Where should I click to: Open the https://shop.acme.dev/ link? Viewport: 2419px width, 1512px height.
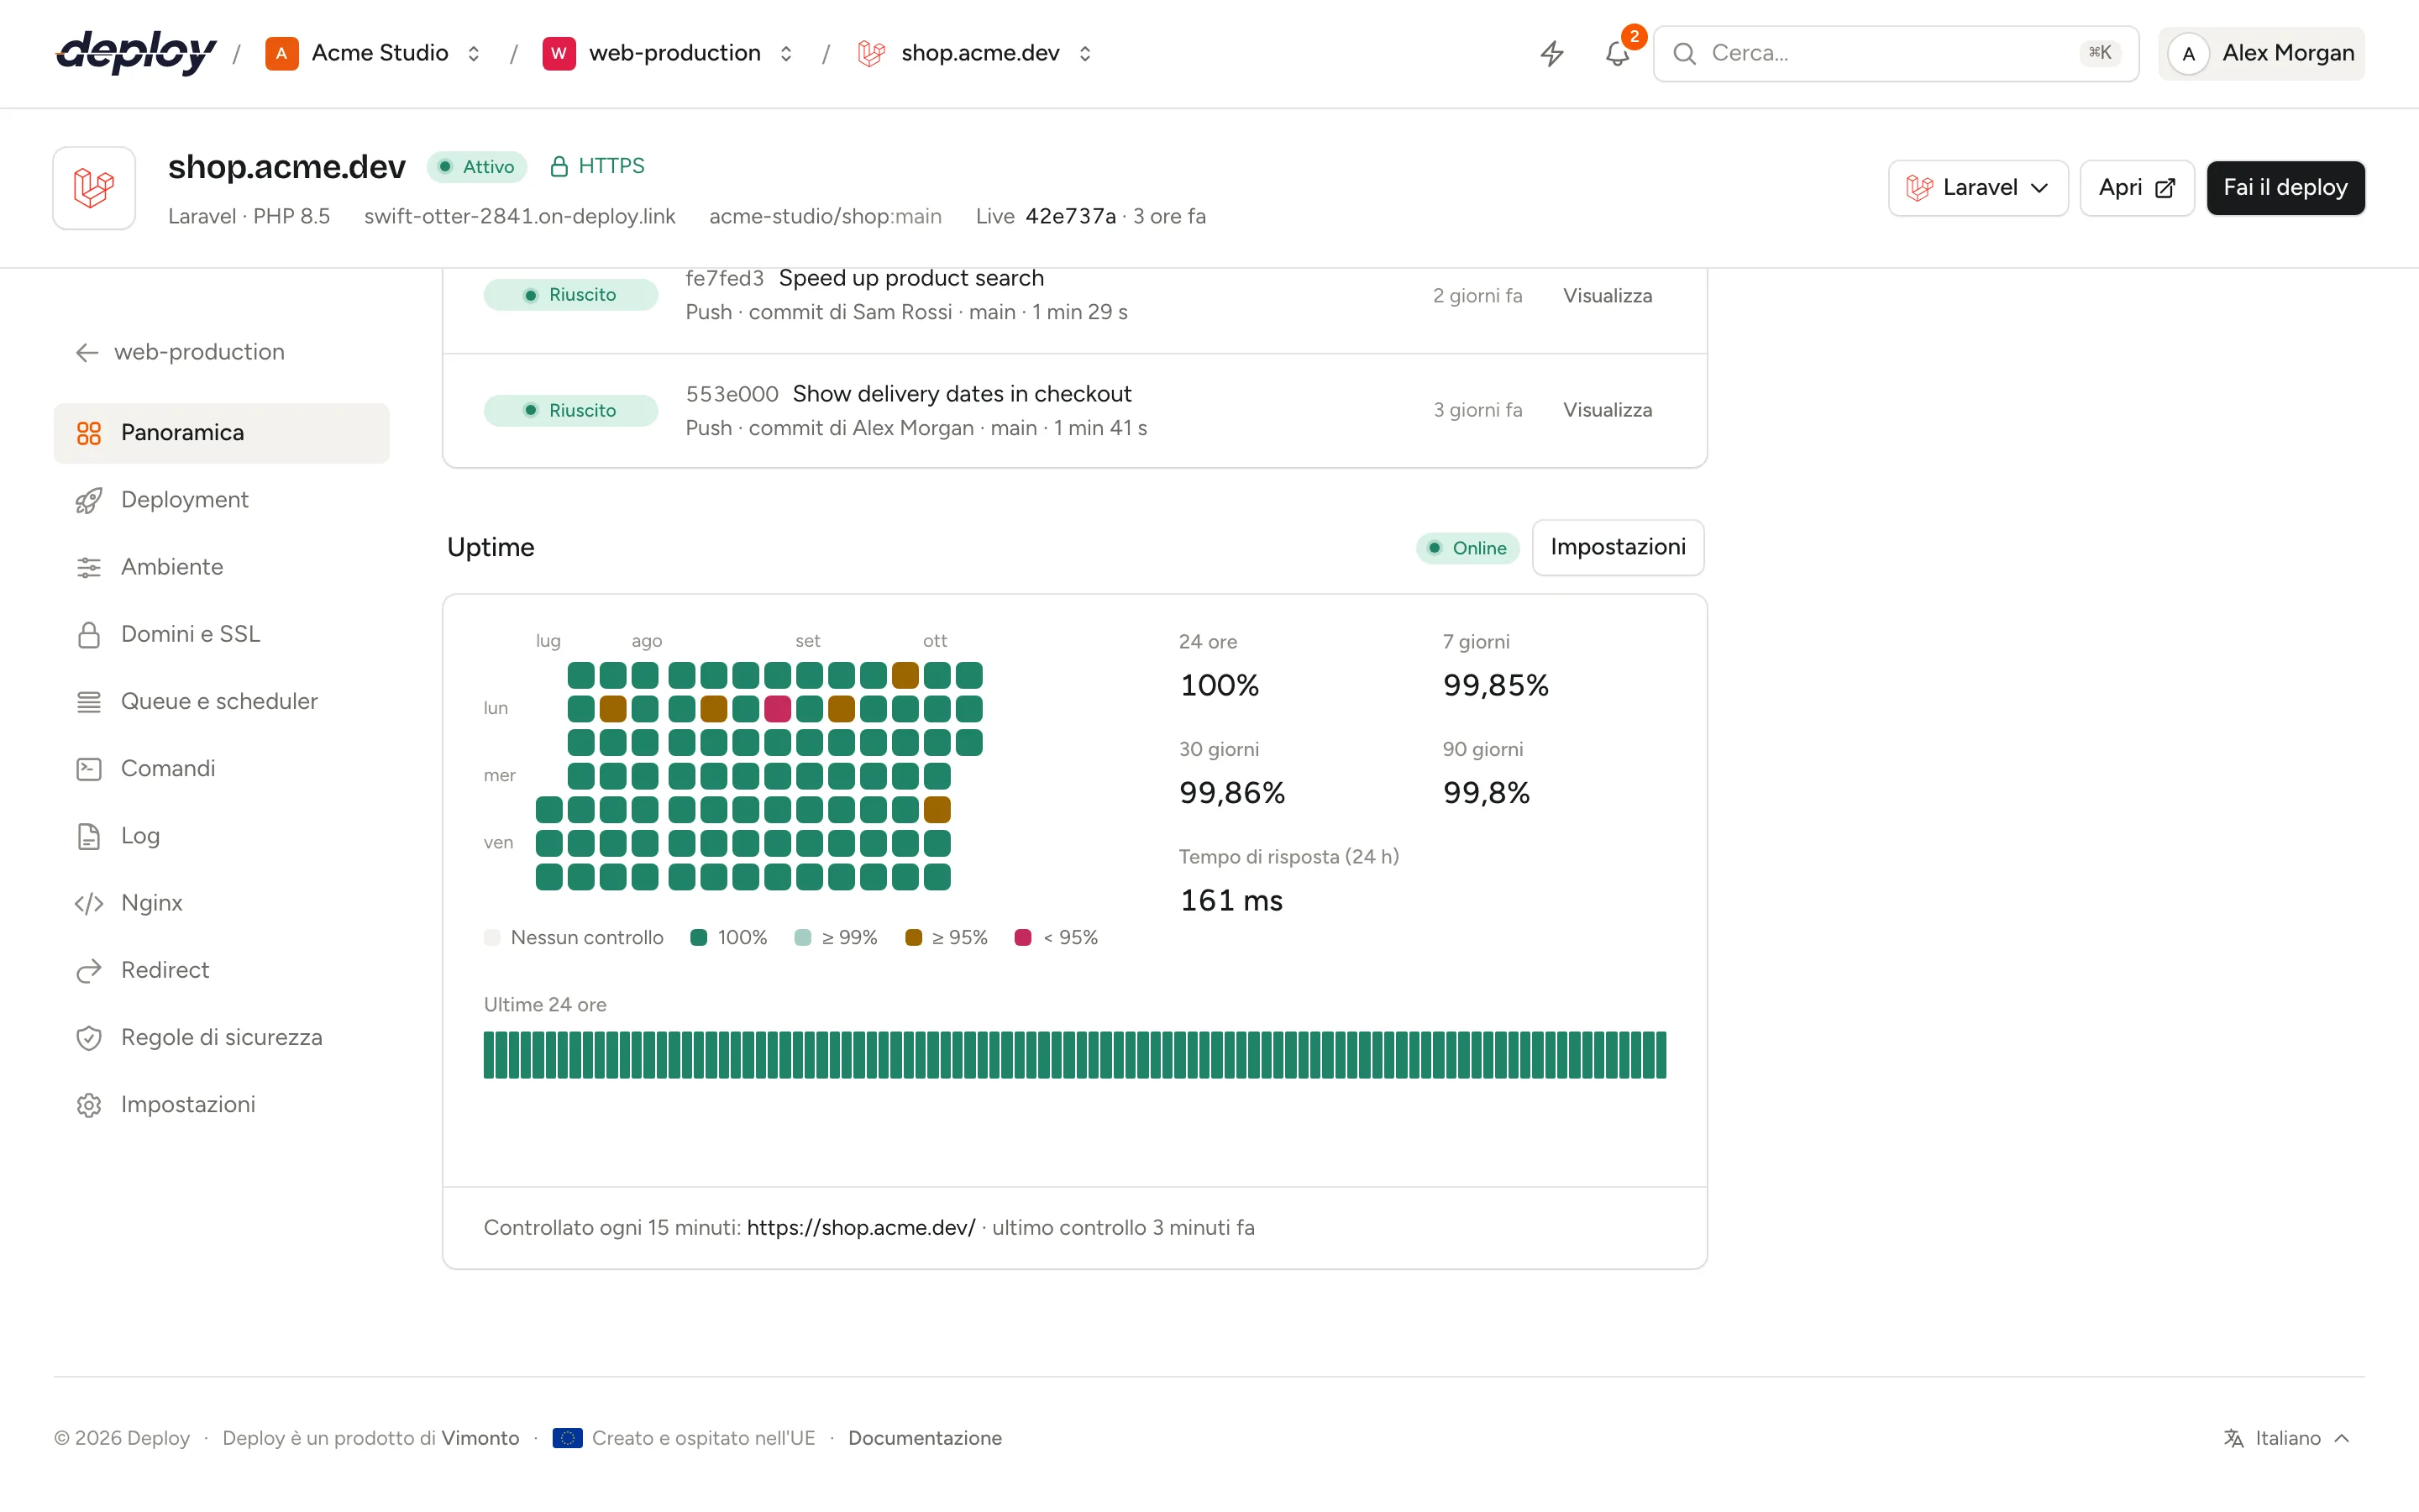pos(861,1228)
